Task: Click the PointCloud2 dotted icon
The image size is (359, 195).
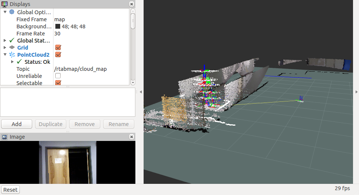Action: pos(12,55)
